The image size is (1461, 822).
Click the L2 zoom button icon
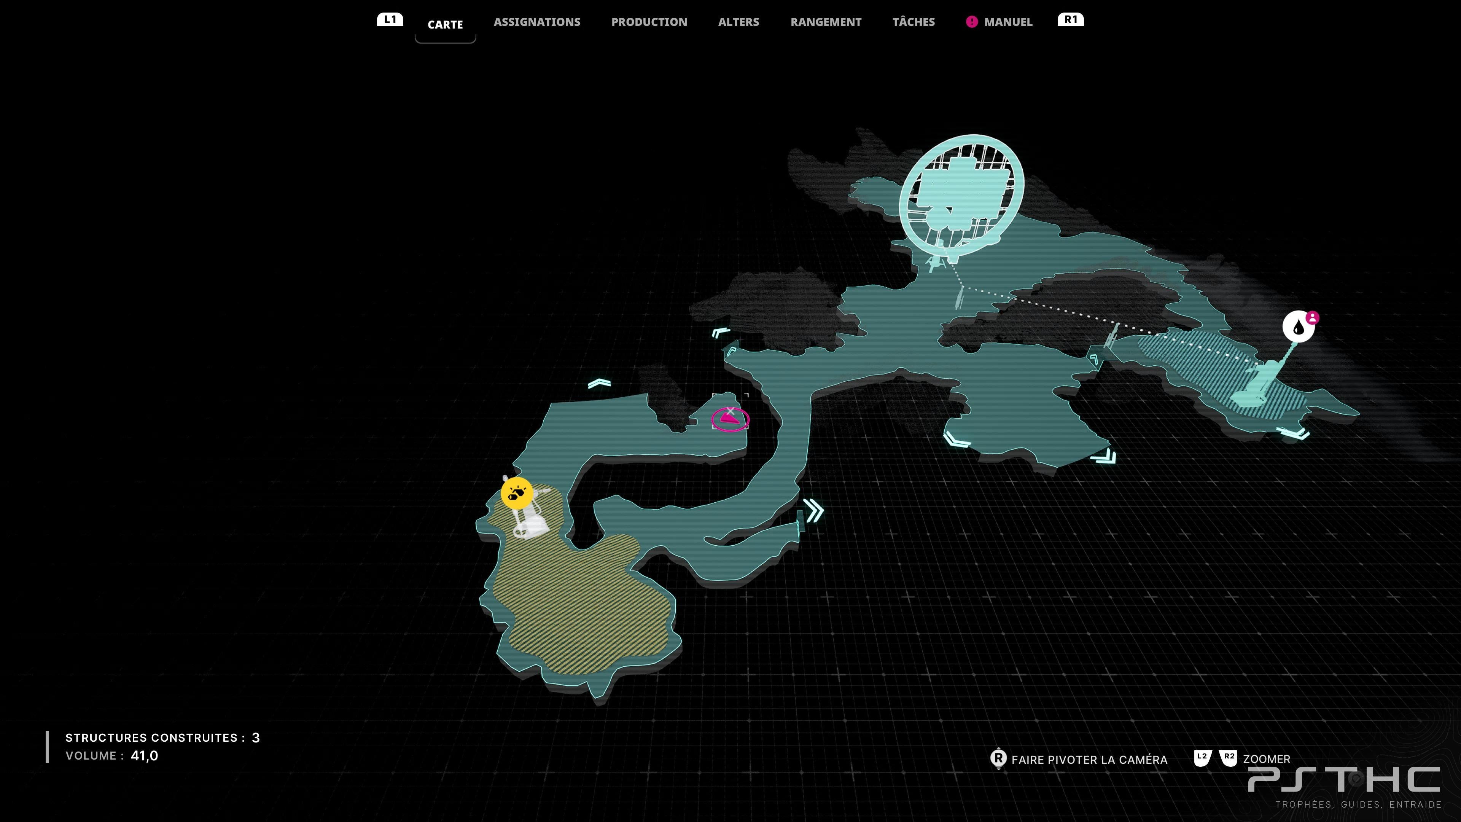tap(1202, 758)
